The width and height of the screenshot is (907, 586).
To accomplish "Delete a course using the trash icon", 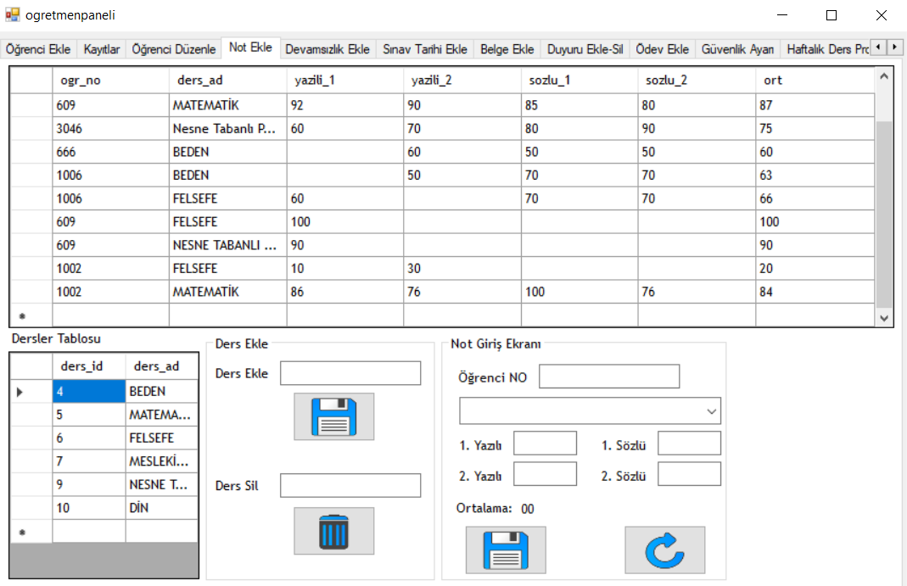I will coord(333,531).
